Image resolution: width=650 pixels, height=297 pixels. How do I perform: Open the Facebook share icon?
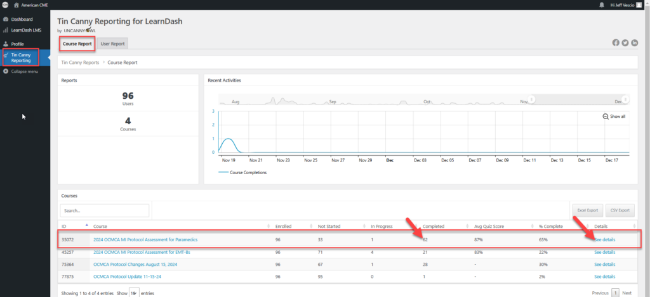coord(616,42)
